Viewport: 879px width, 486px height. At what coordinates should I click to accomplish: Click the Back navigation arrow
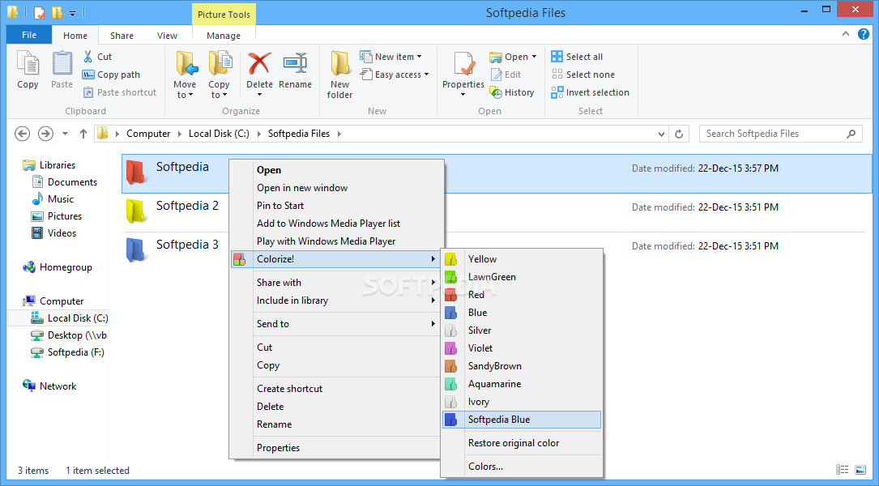point(23,134)
